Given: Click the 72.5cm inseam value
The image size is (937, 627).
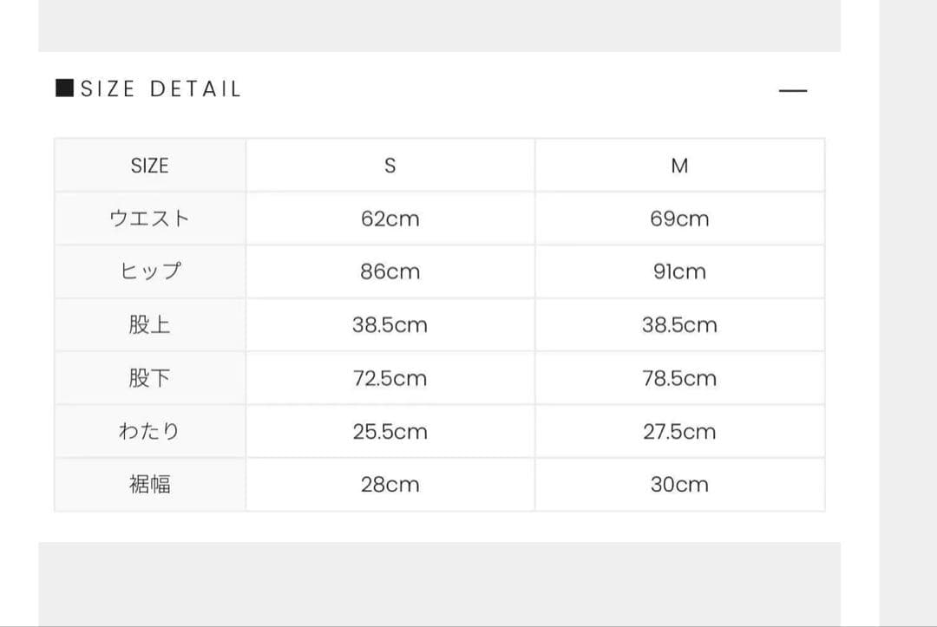Looking at the screenshot, I should pyautogui.click(x=390, y=378).
